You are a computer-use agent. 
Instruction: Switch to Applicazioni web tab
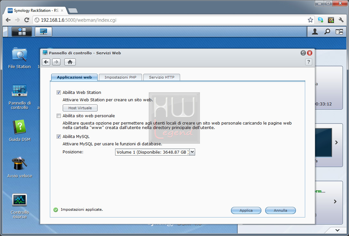coord(74,77)
